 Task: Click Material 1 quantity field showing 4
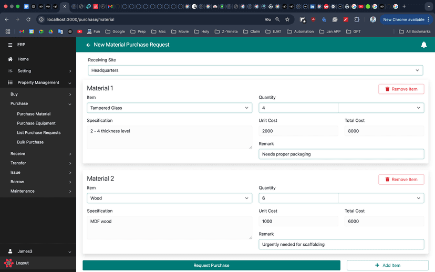click(x=298, y=108)
